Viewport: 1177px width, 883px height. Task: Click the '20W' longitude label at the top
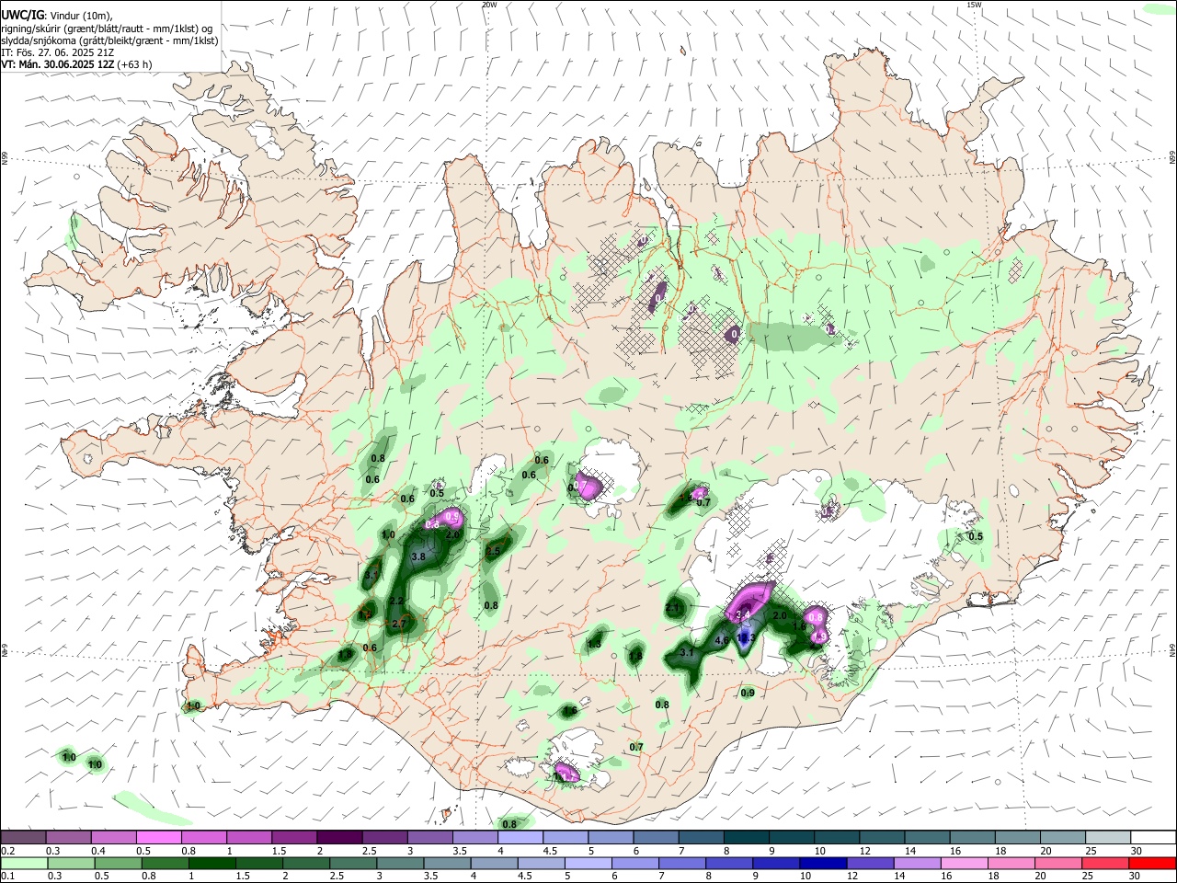[488, 5]
